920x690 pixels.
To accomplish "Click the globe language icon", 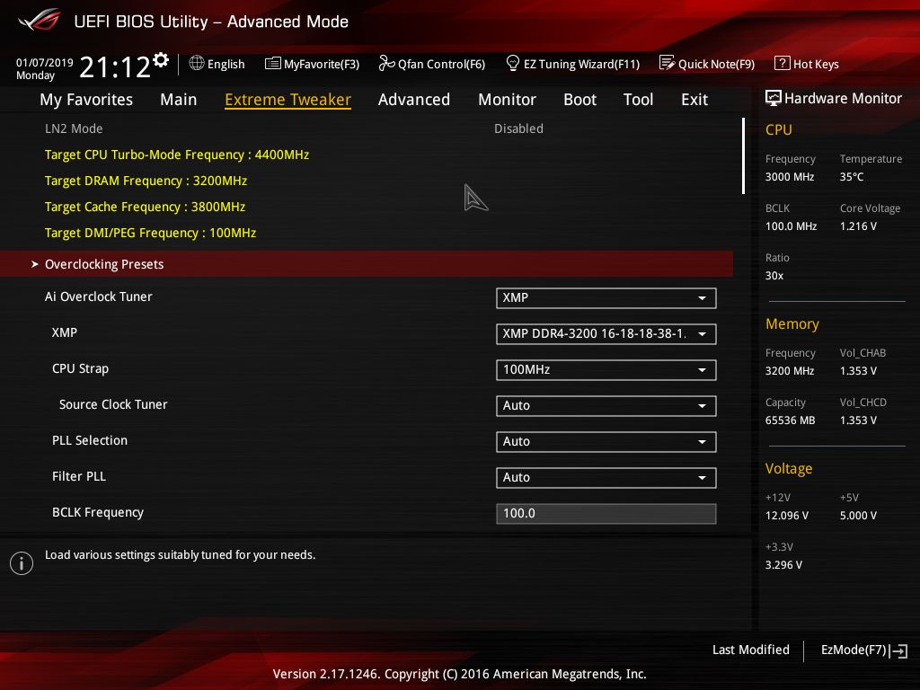I will 197,63.
